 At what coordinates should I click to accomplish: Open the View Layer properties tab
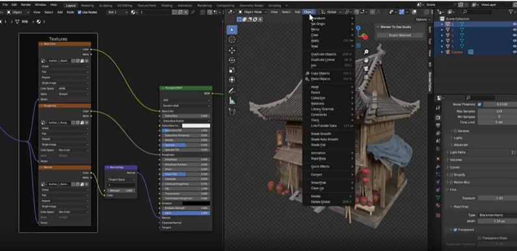pos(438,133)
